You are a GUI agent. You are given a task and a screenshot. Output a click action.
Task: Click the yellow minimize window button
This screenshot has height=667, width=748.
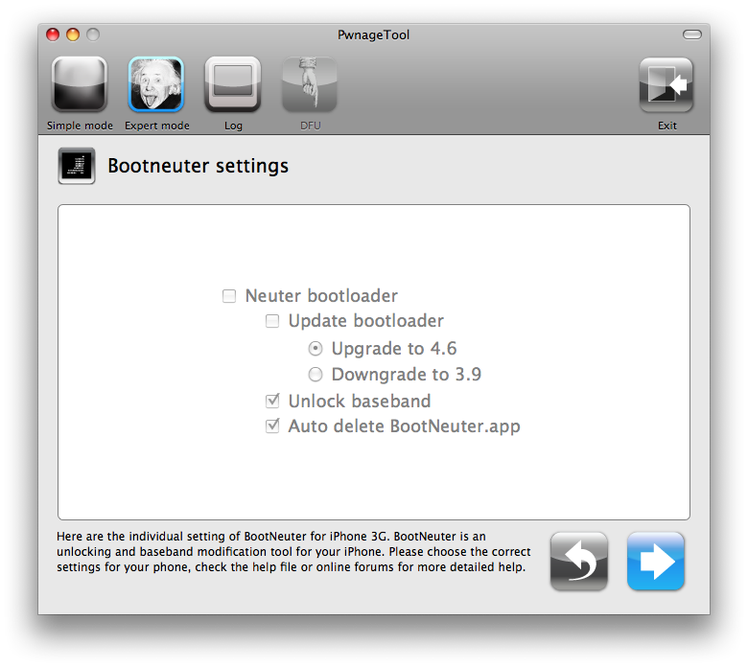73,34
